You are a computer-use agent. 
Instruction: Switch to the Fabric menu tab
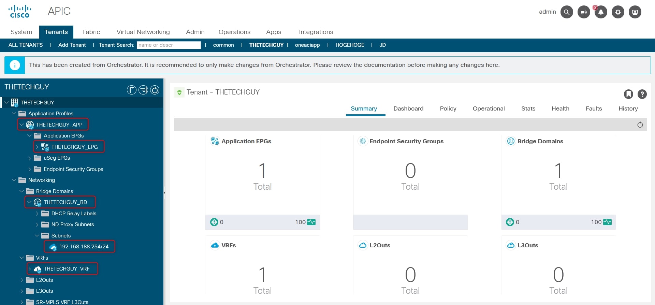[91, 32]
